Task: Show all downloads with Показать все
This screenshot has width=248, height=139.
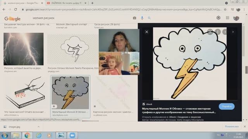Action: click(x=232, y=127)
